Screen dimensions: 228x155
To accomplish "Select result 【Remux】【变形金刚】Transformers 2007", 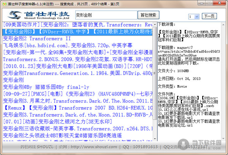I will pyautogui.click(x=78, y=108).
